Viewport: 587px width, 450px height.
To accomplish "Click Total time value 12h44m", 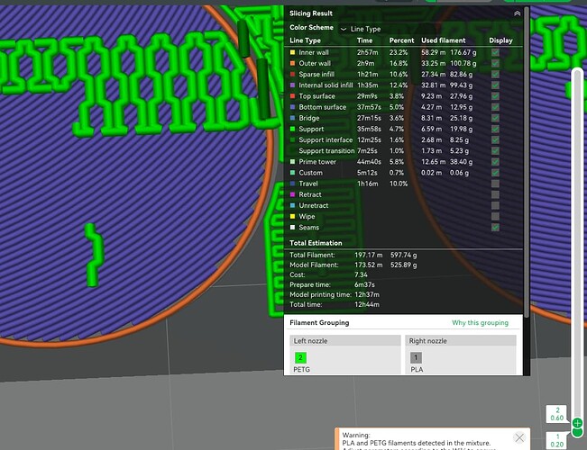I will pyautogui.click(x=367, y=304).
